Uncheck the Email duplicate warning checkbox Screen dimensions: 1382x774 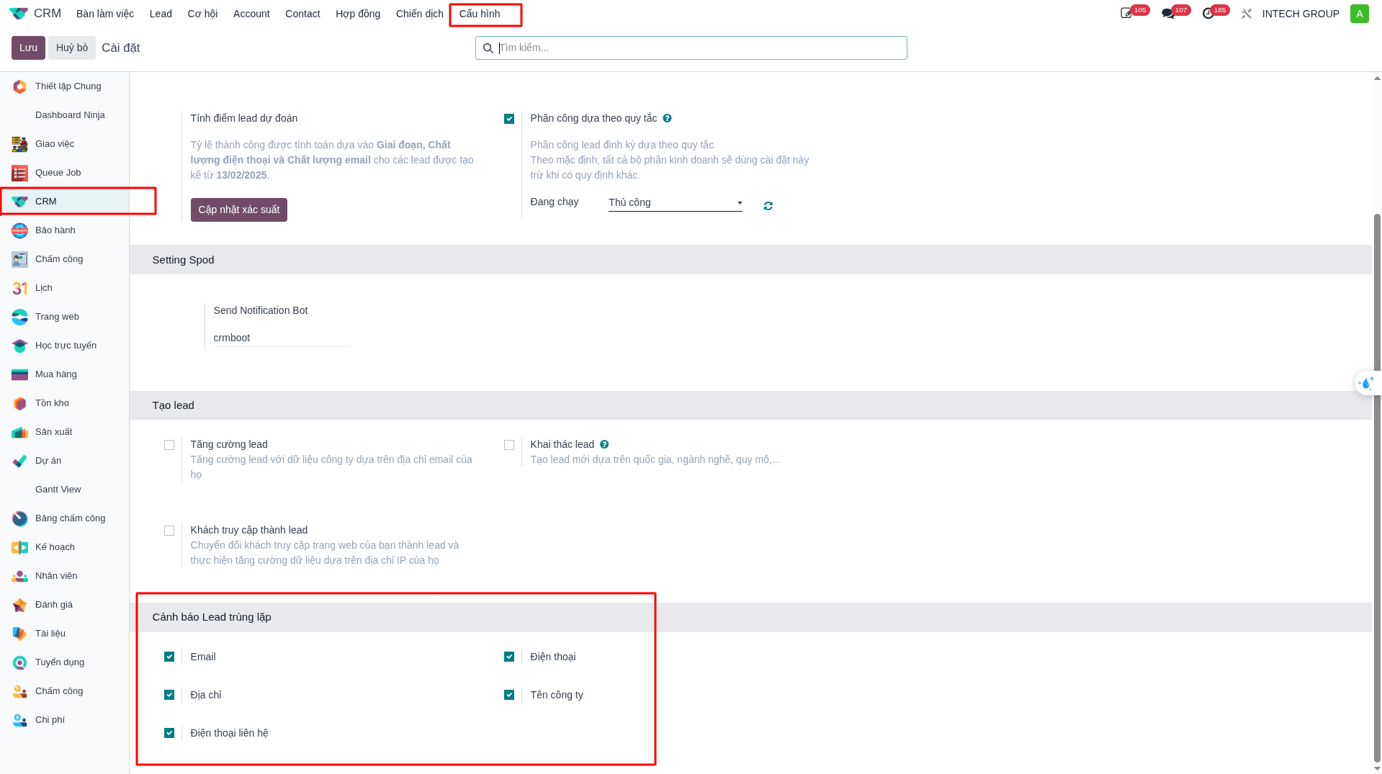pyautogui.click(x=169, y=657)
